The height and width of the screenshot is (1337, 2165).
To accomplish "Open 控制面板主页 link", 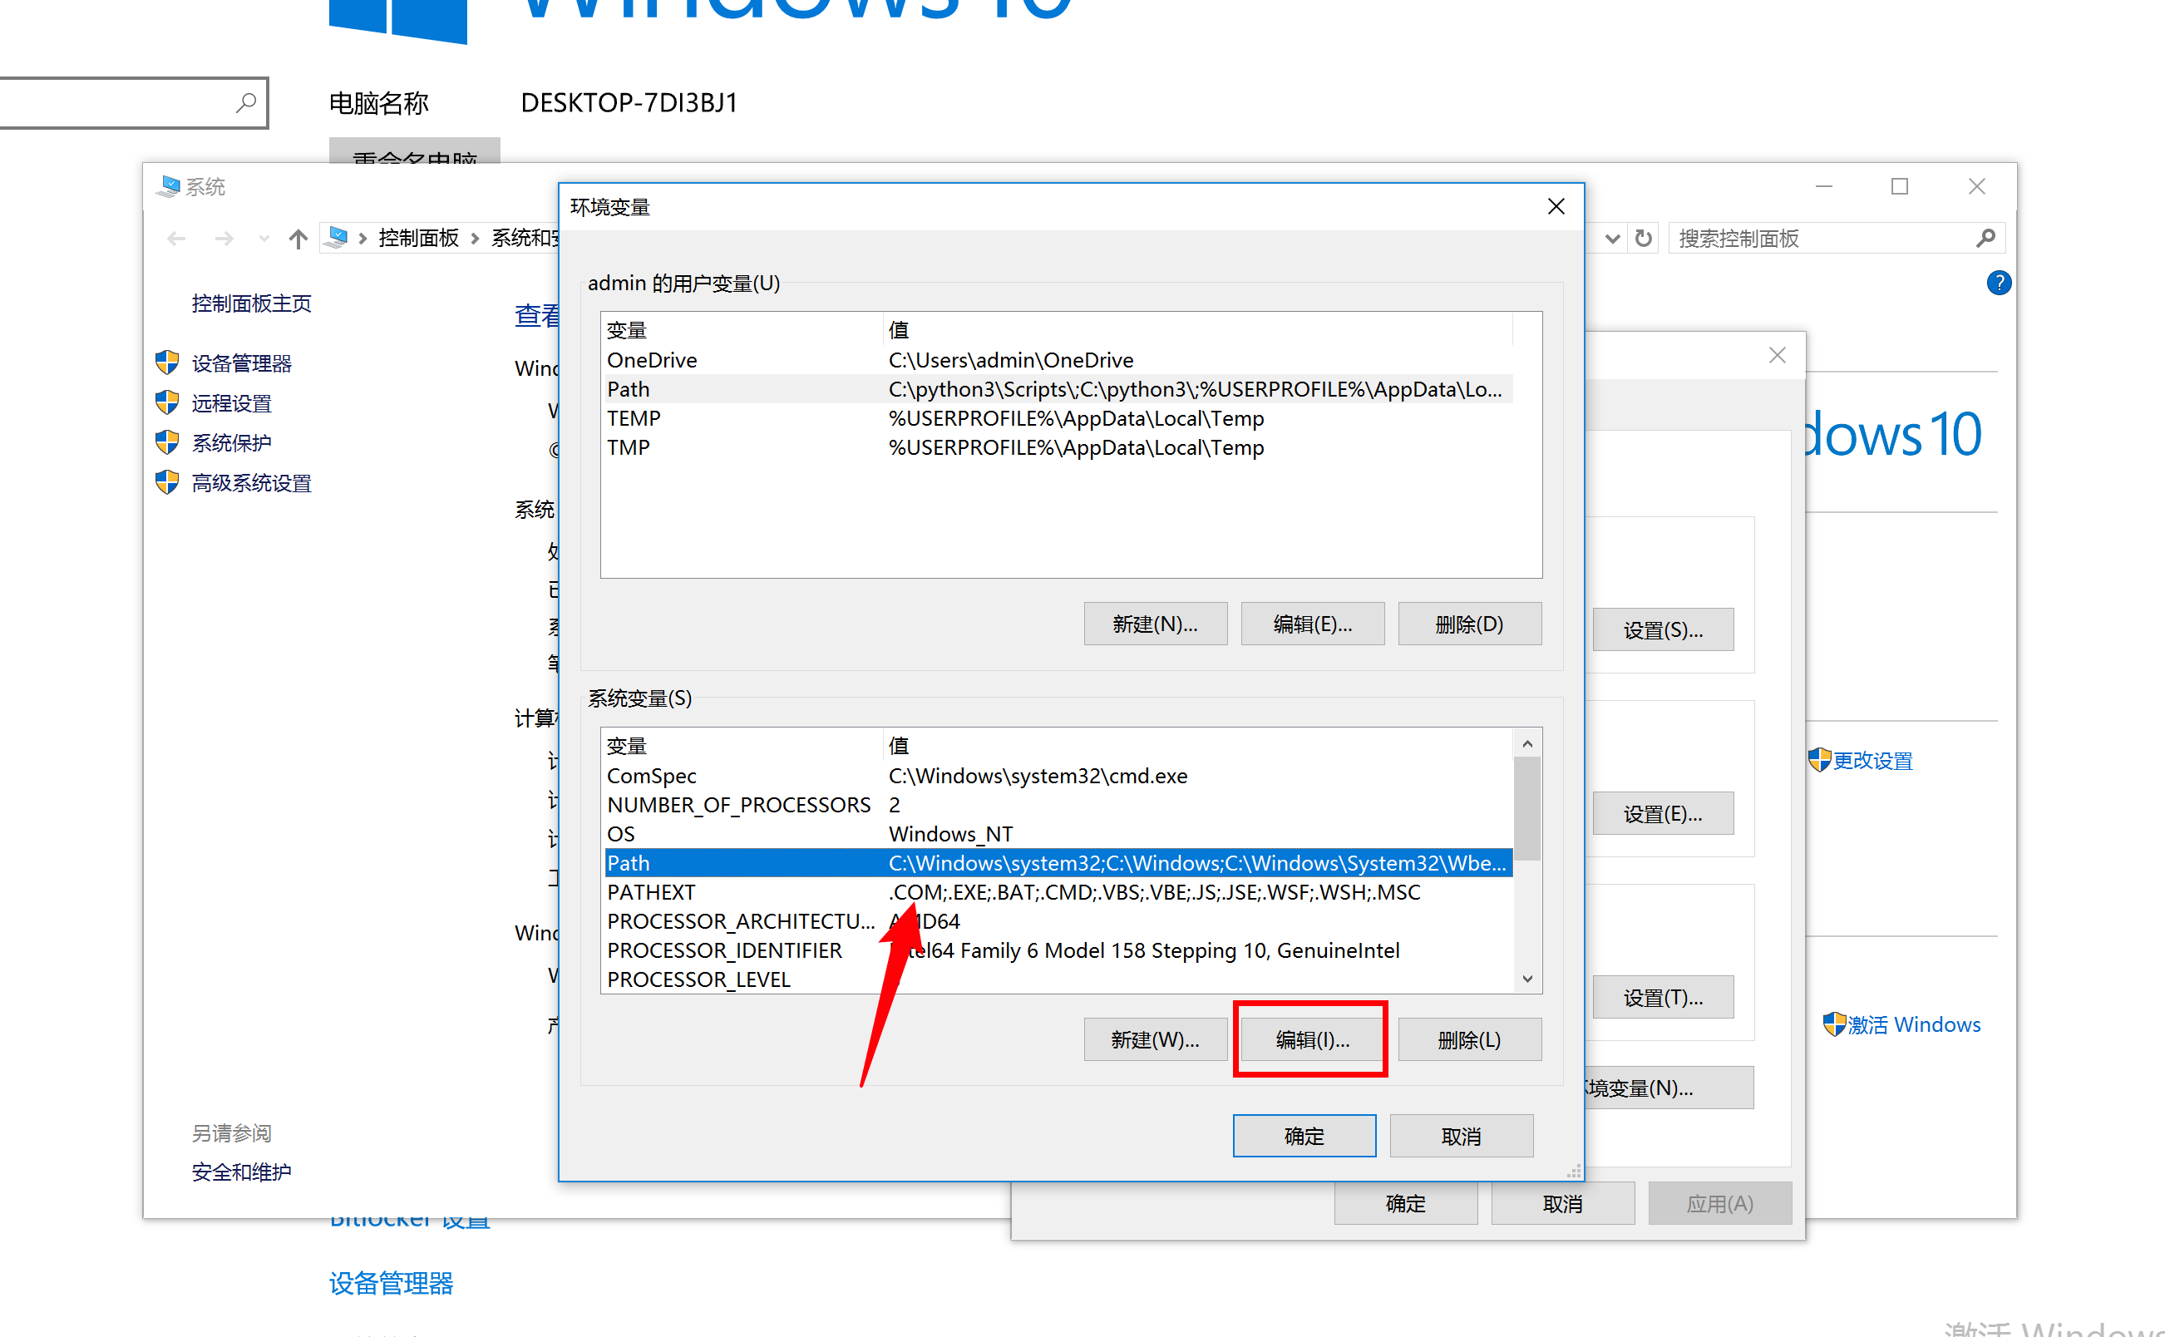I will click(x=251, y=303).
